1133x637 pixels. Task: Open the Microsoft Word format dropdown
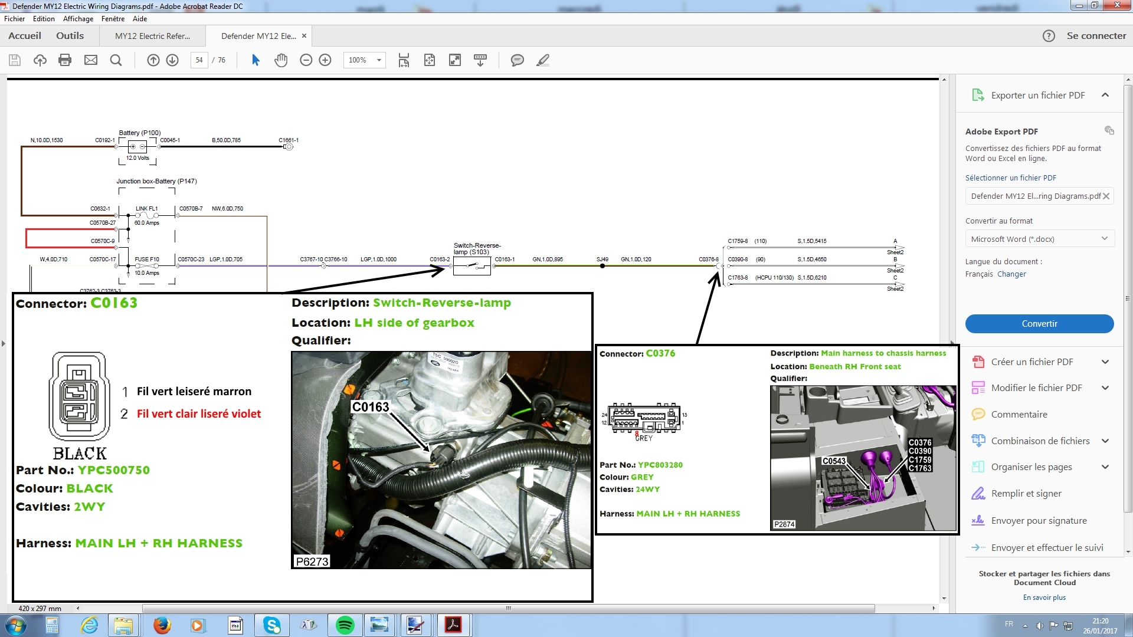[1039, 239]
